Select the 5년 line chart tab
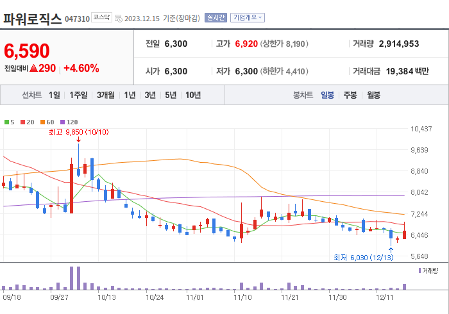Viewport: 449px width, 314px height. pyautogui.click(x=171, y=95)
